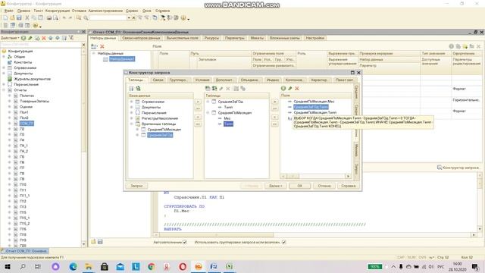Switch to Вычисляемые поля tab

pos(182,38)
